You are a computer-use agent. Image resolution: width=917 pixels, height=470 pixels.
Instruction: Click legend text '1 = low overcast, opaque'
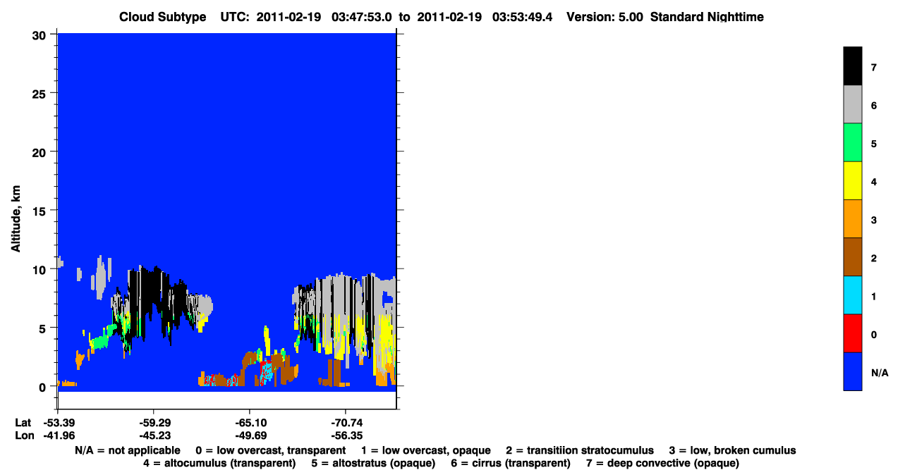pyautogui.click(x=427, y=450)
